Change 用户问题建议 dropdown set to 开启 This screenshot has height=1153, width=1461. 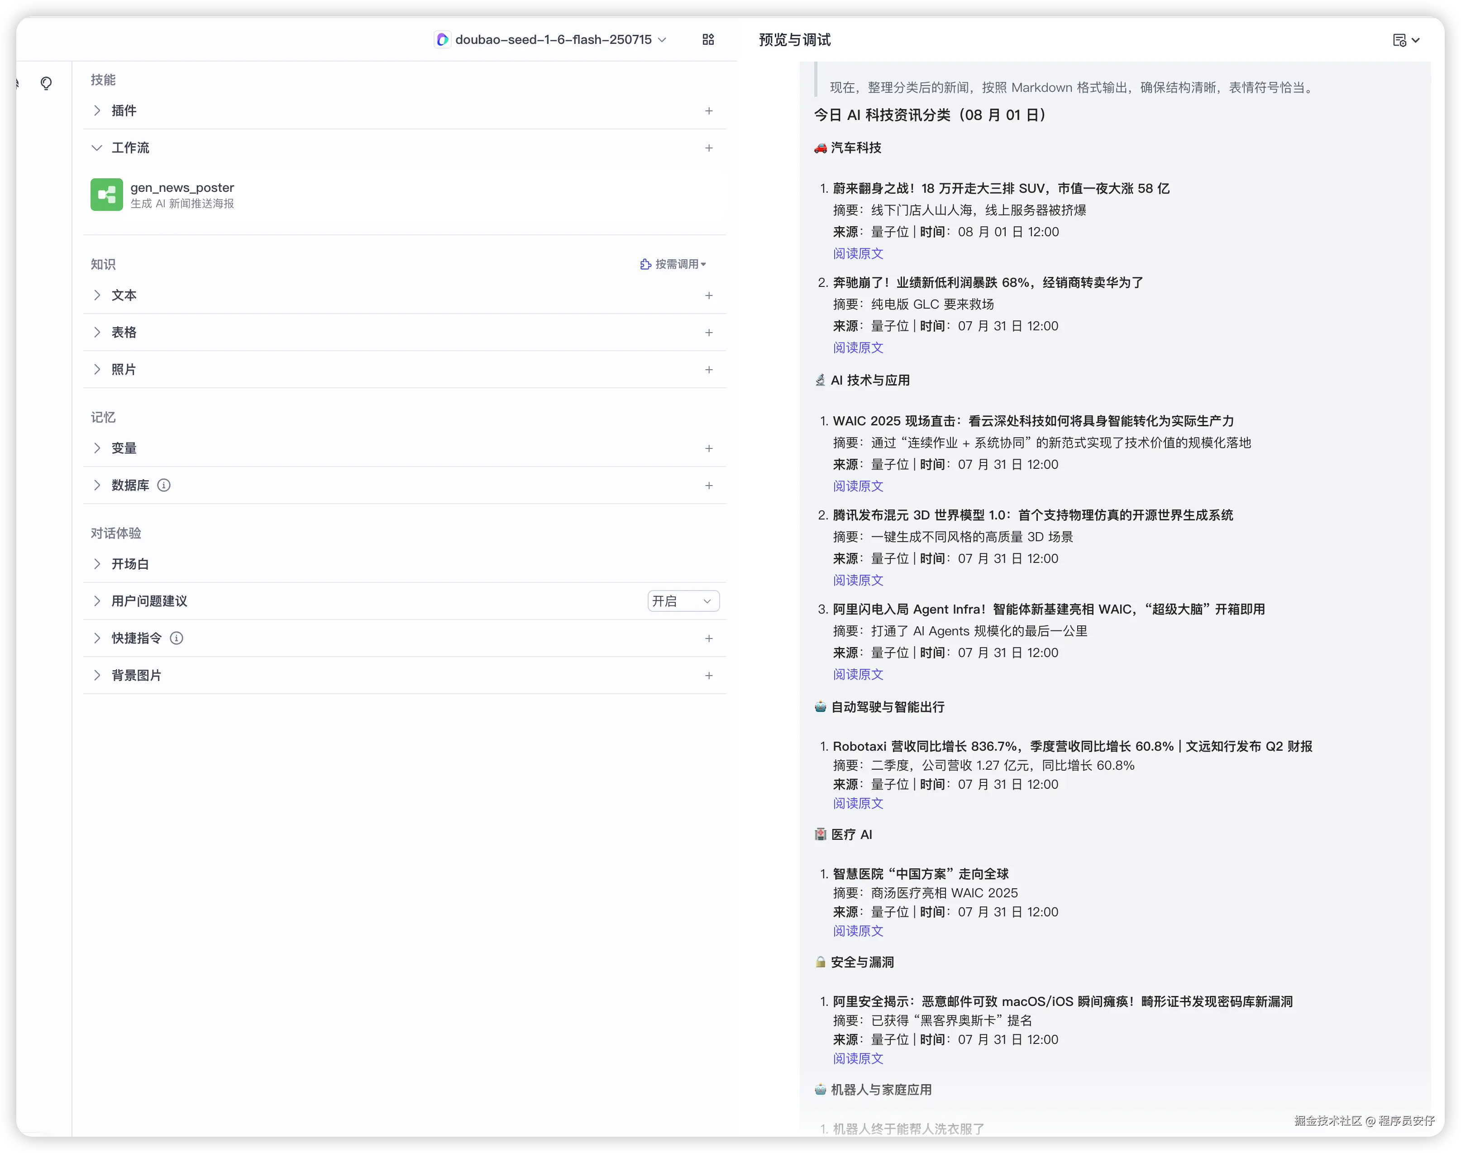coord(683,601)
